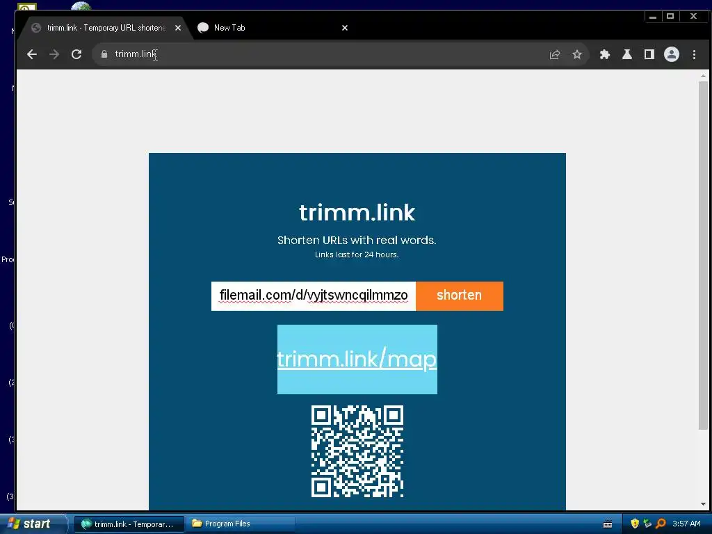712x534 pixels.
Task: Open Chrome three-dot menu
Action: pyautogui.click(x=694, y=54)
